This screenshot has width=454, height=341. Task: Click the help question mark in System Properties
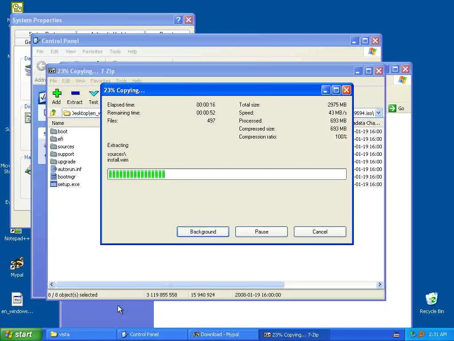point(178,20)
